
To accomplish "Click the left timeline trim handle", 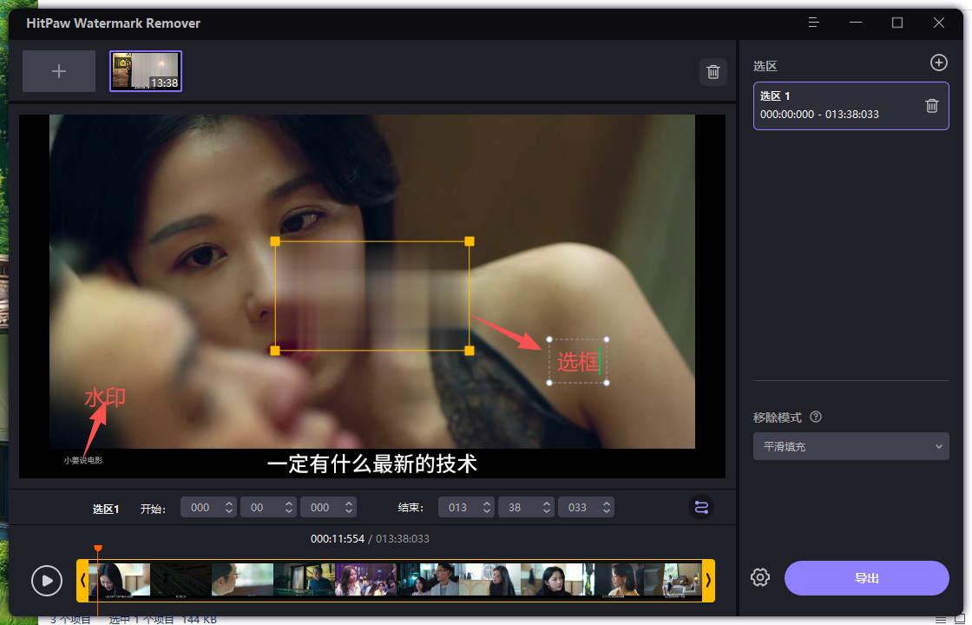I will [x=82, y=581].
